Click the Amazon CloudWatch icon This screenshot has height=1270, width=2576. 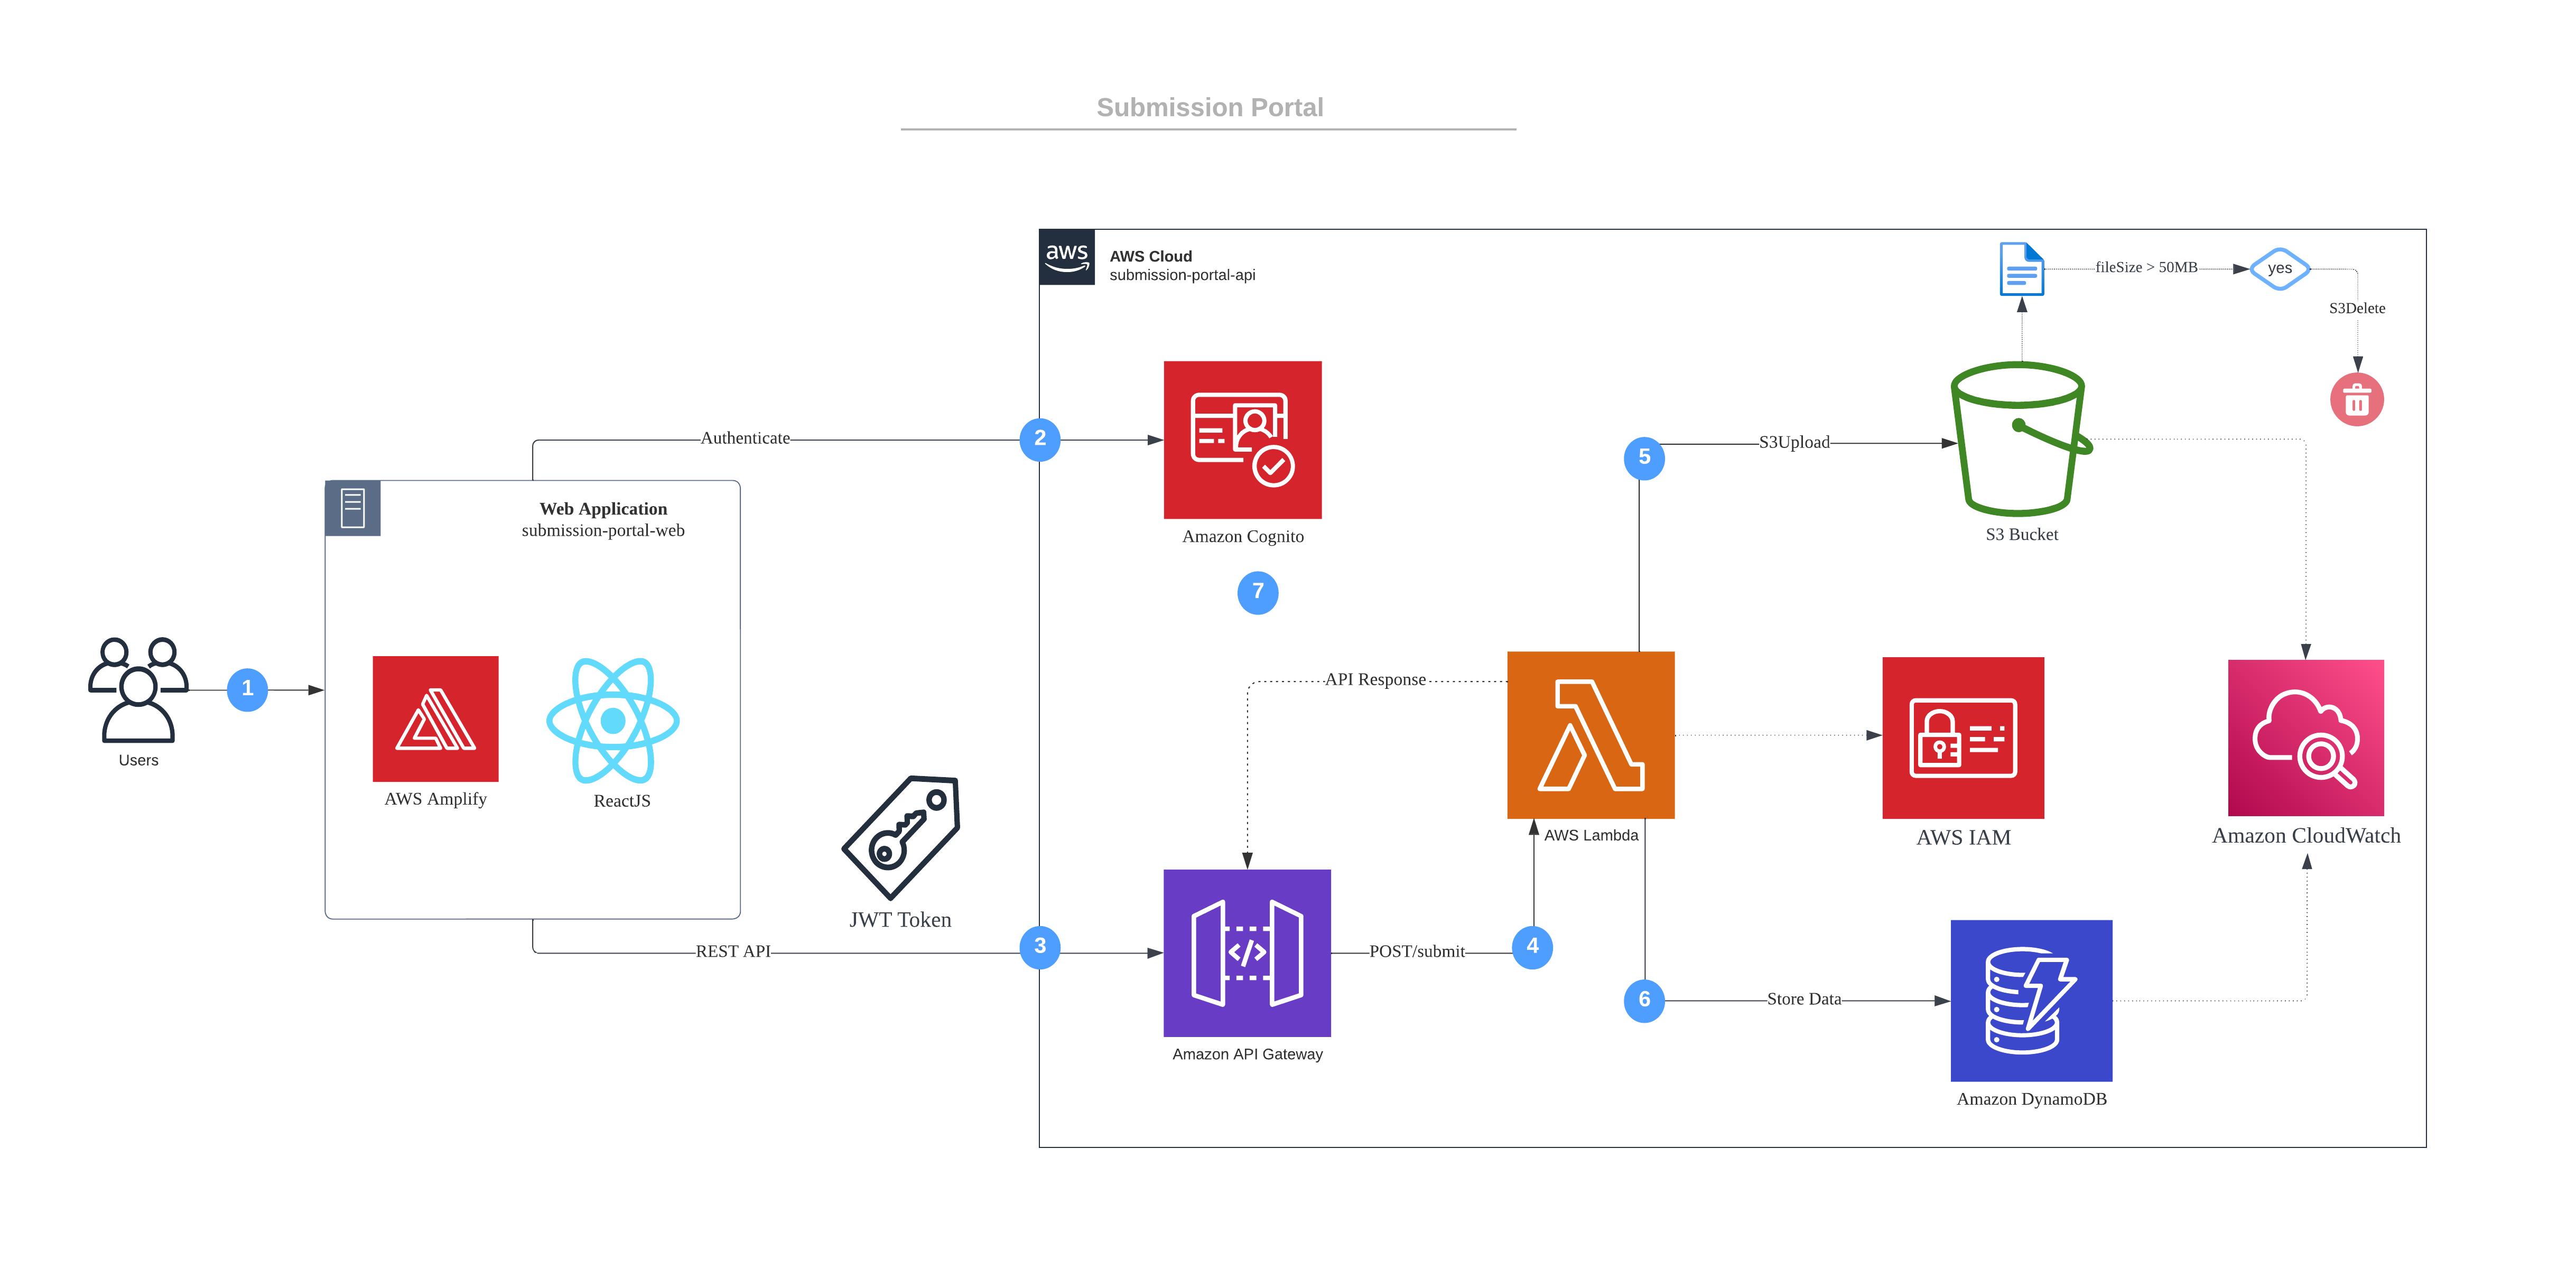[2305, 737]
